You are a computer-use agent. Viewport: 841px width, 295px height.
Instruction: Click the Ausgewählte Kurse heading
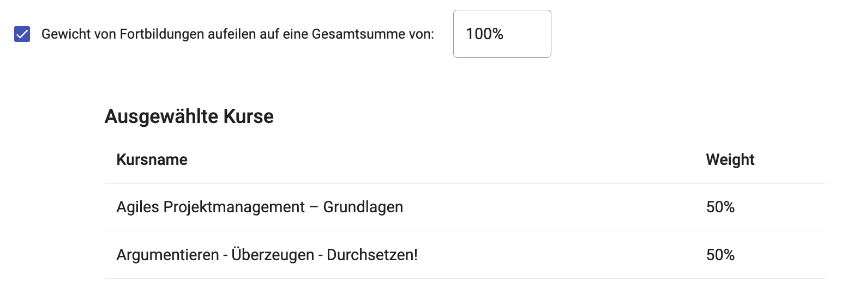189,116
